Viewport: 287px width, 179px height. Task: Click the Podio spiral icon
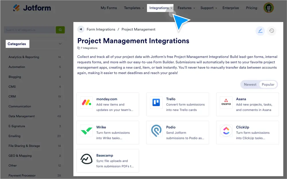[x=156, y=130]
